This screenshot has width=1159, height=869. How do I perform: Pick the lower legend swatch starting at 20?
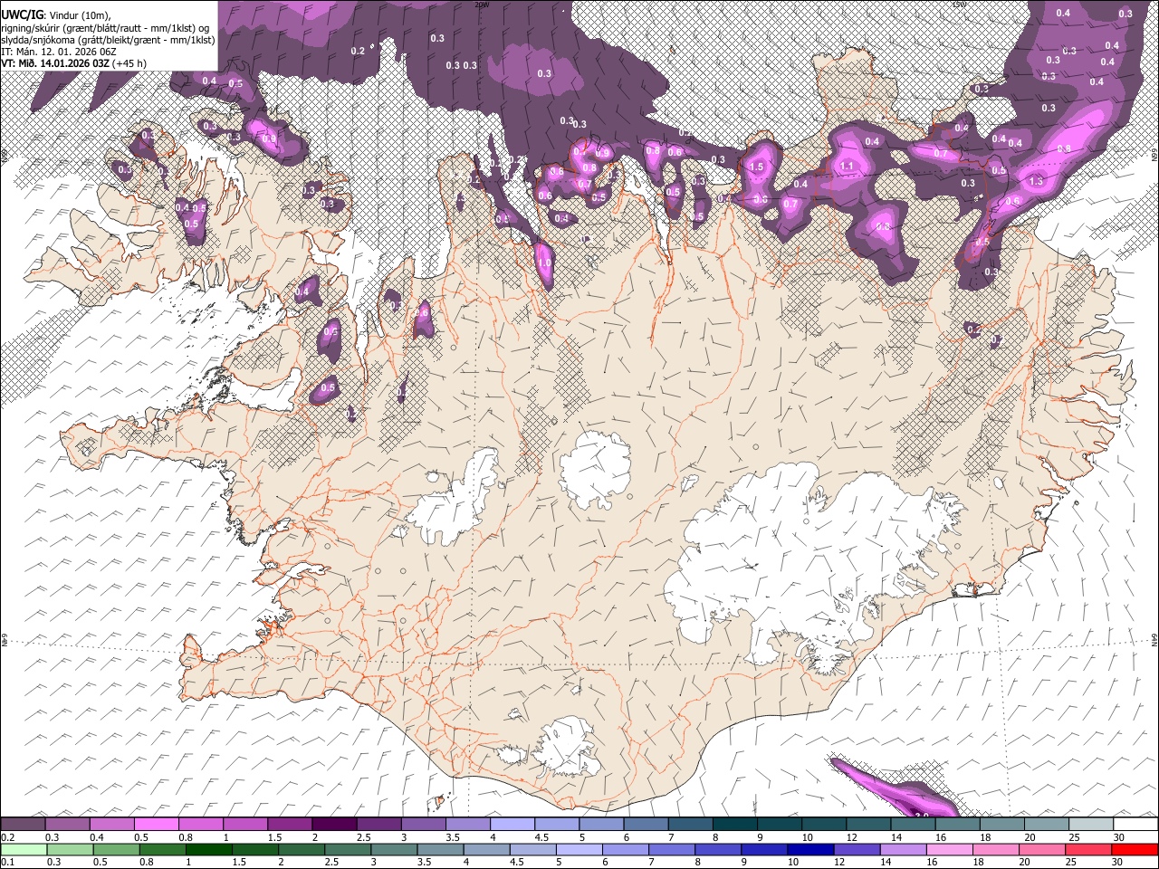1040,850
